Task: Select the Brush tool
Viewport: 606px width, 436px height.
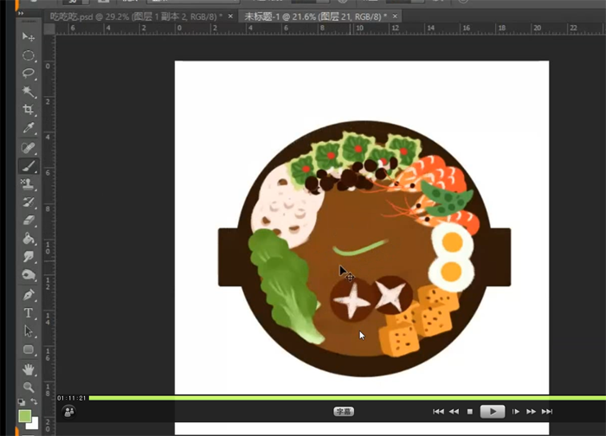Action: pyautogui.click(x=29, y=166)
